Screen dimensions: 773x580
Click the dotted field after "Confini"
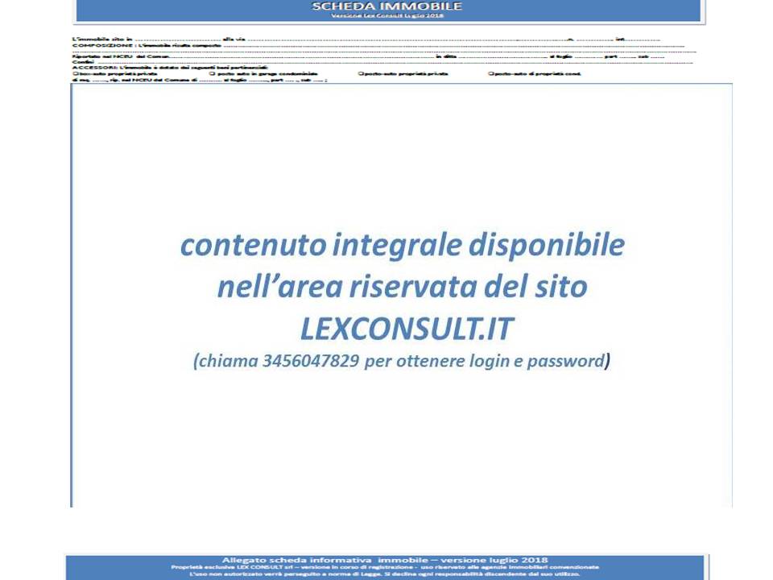pos(394,62)
